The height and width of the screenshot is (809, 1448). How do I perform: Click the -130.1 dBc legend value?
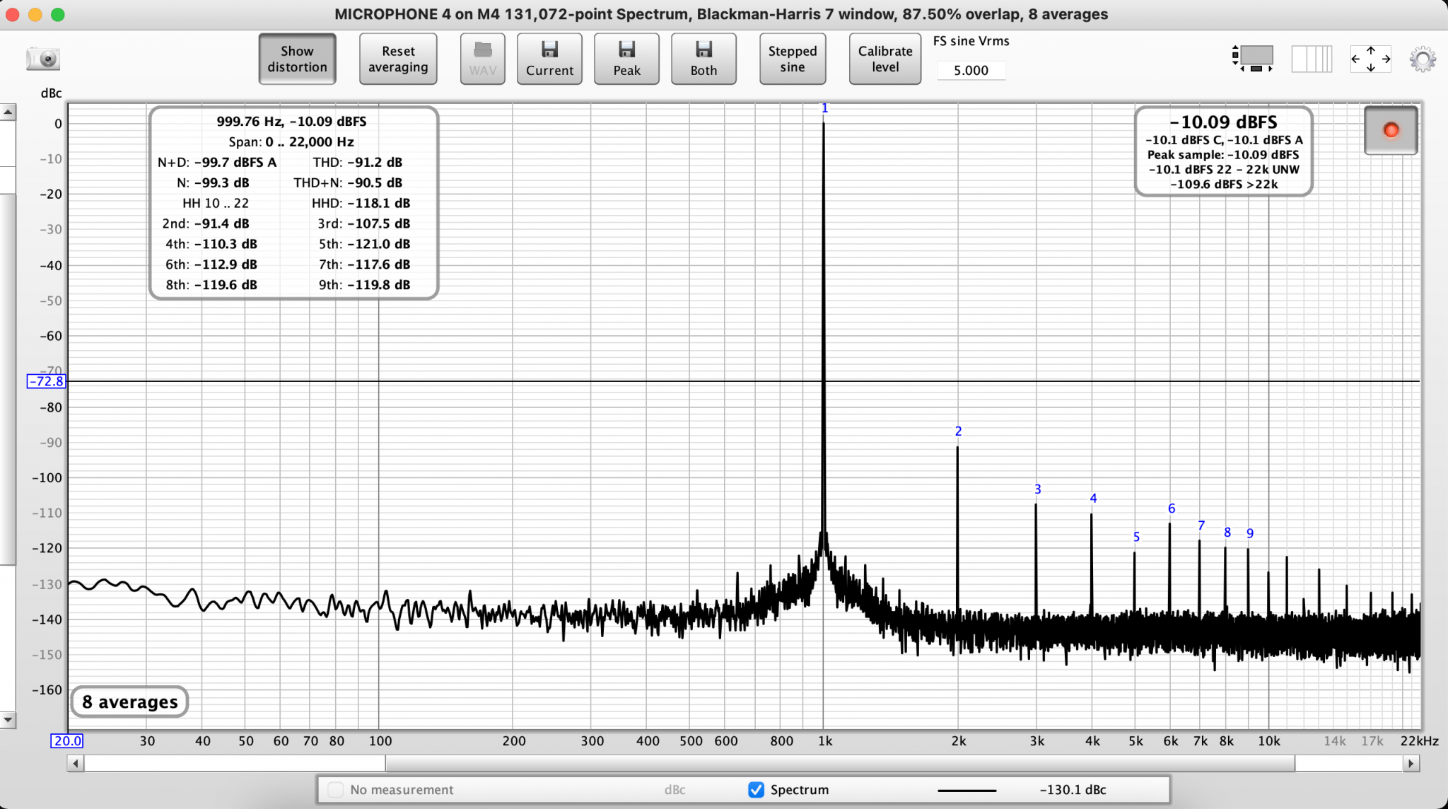[x=1073, y=790]
